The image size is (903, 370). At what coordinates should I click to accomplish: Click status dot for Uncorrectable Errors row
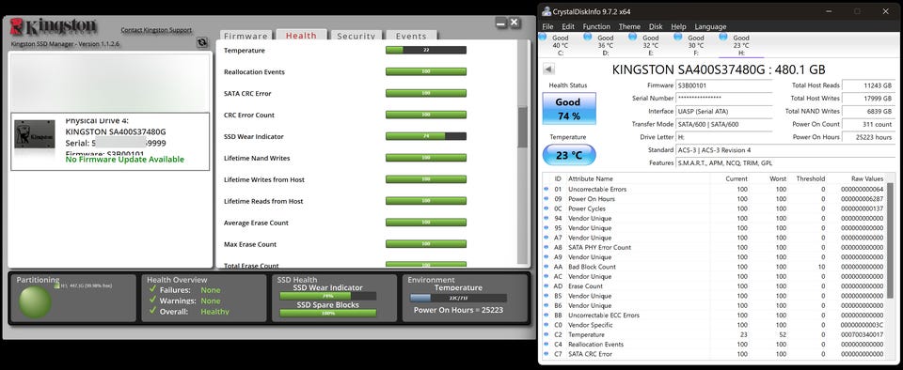click(547, 189)
